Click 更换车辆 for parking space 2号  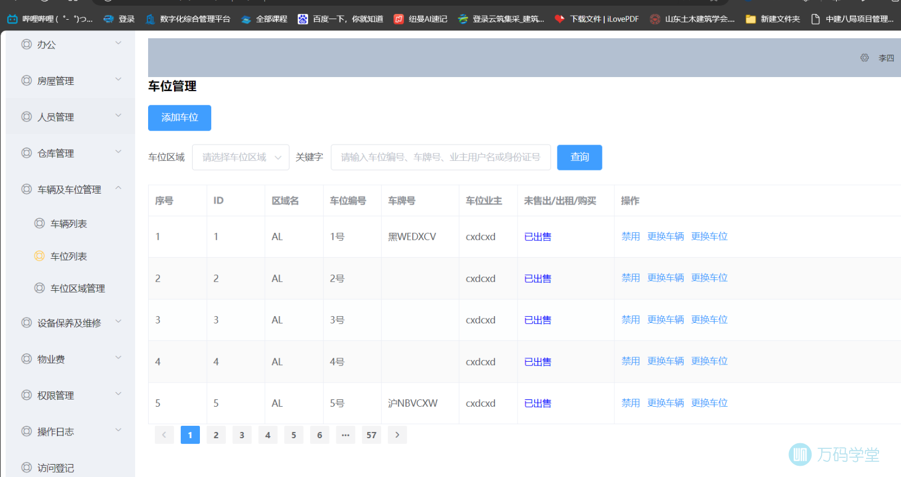[x=666, y=278]
